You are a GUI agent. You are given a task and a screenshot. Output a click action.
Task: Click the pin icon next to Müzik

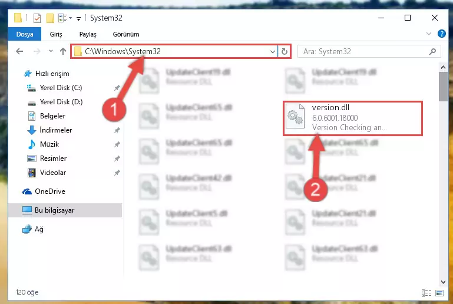pyautogui.click(x=117, y=144)
